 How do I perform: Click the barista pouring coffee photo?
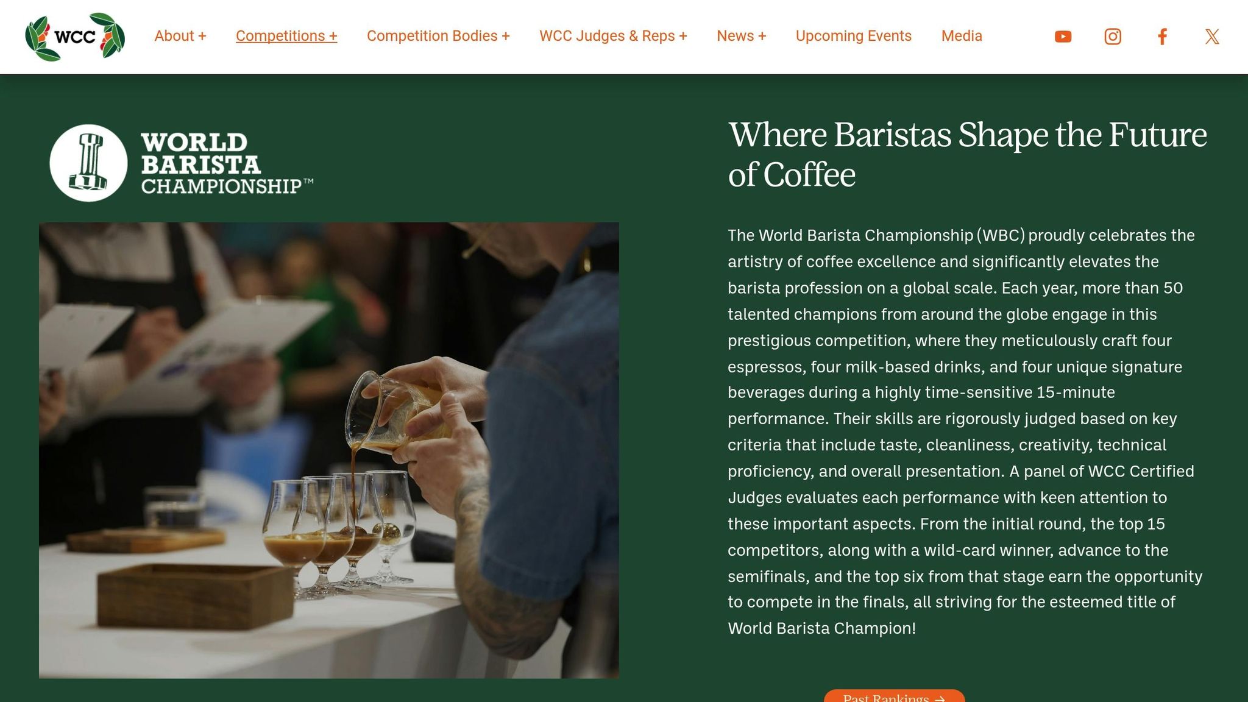(329, 450)
